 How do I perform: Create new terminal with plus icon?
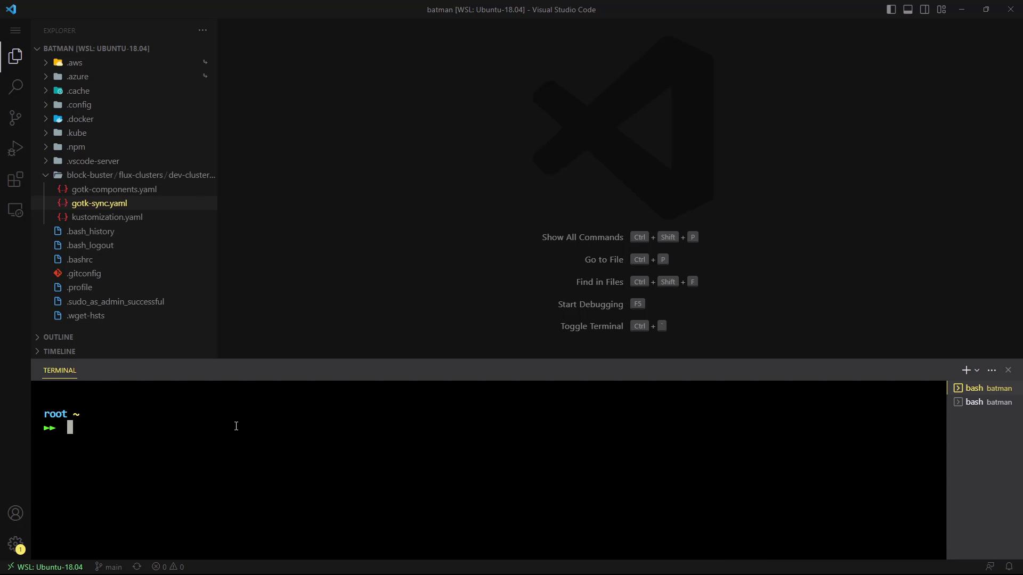click(965, 370)
